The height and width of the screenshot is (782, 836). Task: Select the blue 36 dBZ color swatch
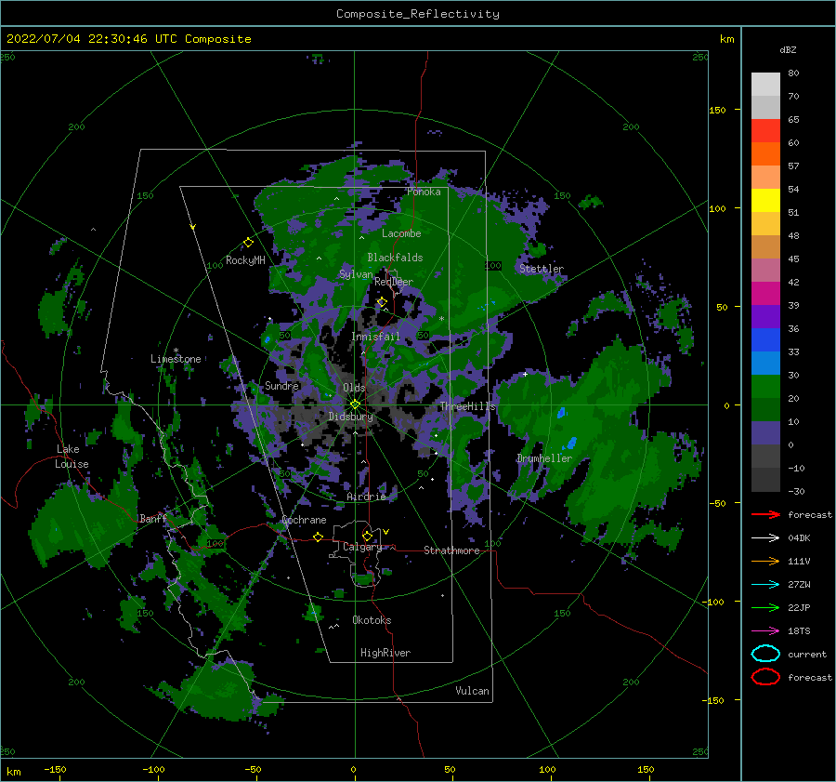(765, 340)
